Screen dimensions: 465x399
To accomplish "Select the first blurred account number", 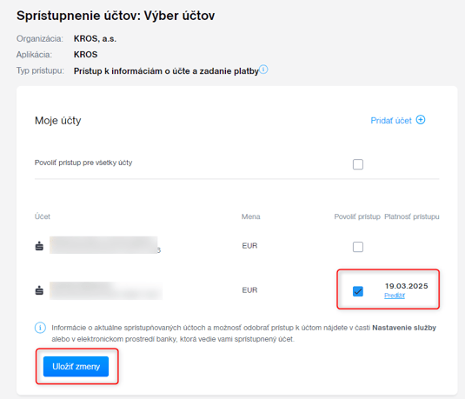I will point(105,245).
